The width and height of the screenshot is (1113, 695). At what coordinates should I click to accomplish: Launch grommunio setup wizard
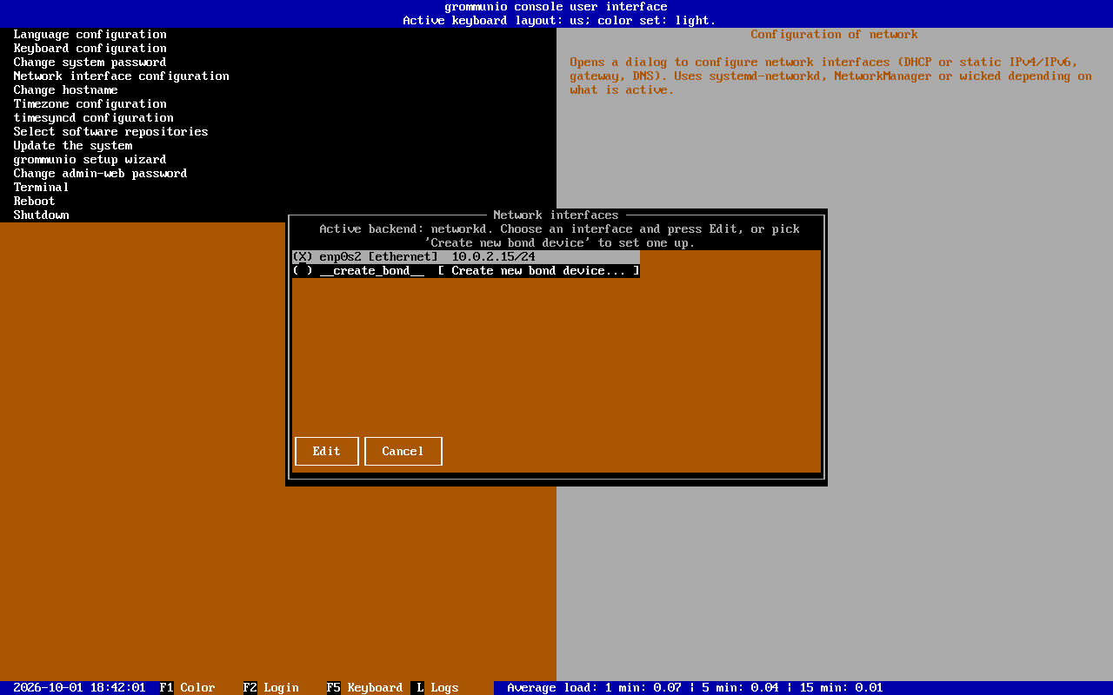point(90,160)
